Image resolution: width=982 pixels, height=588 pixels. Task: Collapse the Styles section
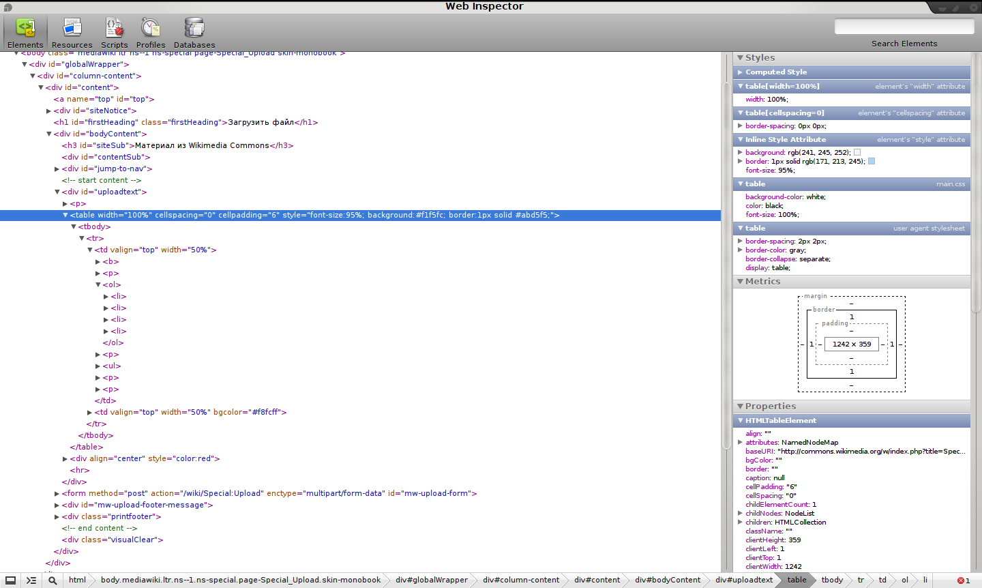pyautogui.click(x=741, y=58)
